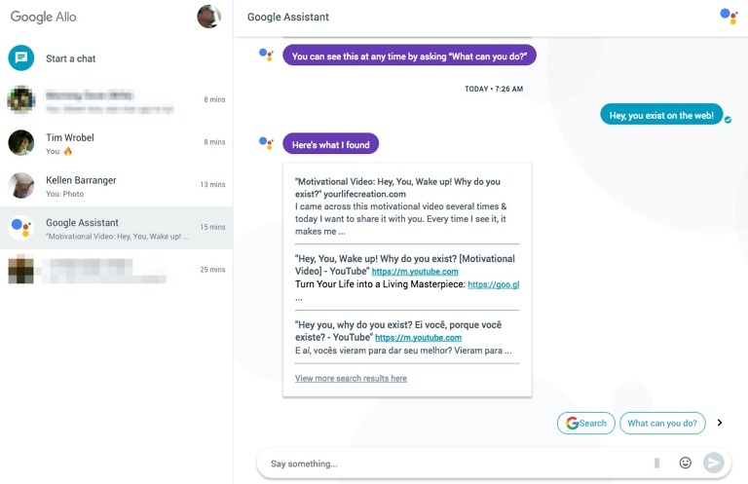The width and height of the screenshot is (748, 484).
Task: Click Assistant avatar beside "Here's what I found"
Action: [266, 143]
